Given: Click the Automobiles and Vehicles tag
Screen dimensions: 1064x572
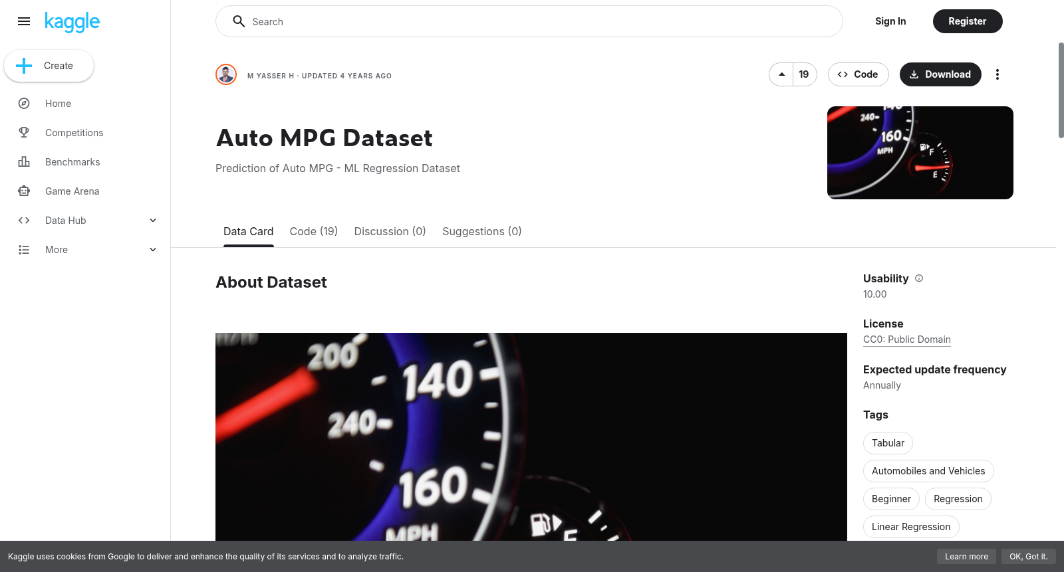Looking at the screenshot, I should tap(928, 471).
